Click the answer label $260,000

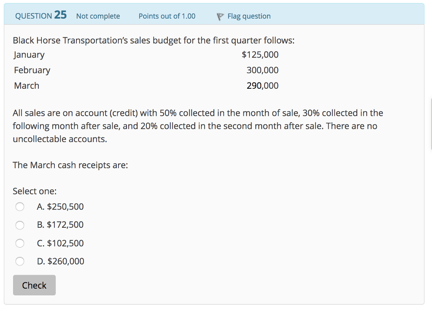point(61,261)
